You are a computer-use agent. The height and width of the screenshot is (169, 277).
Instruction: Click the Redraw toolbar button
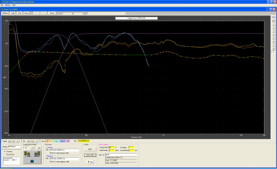coord(5,13)
